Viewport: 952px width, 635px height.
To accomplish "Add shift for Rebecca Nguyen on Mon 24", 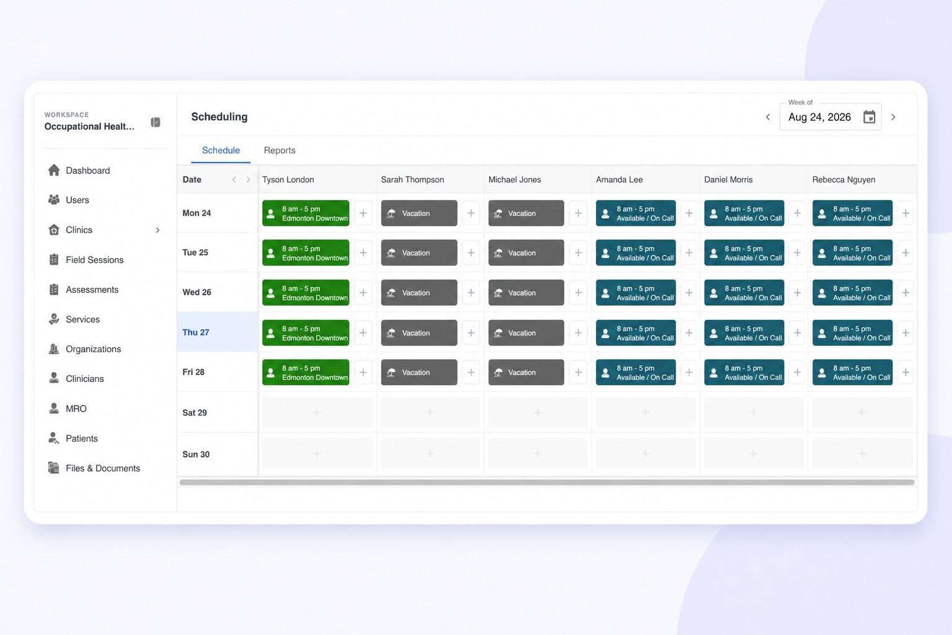I will pos(906,213).
